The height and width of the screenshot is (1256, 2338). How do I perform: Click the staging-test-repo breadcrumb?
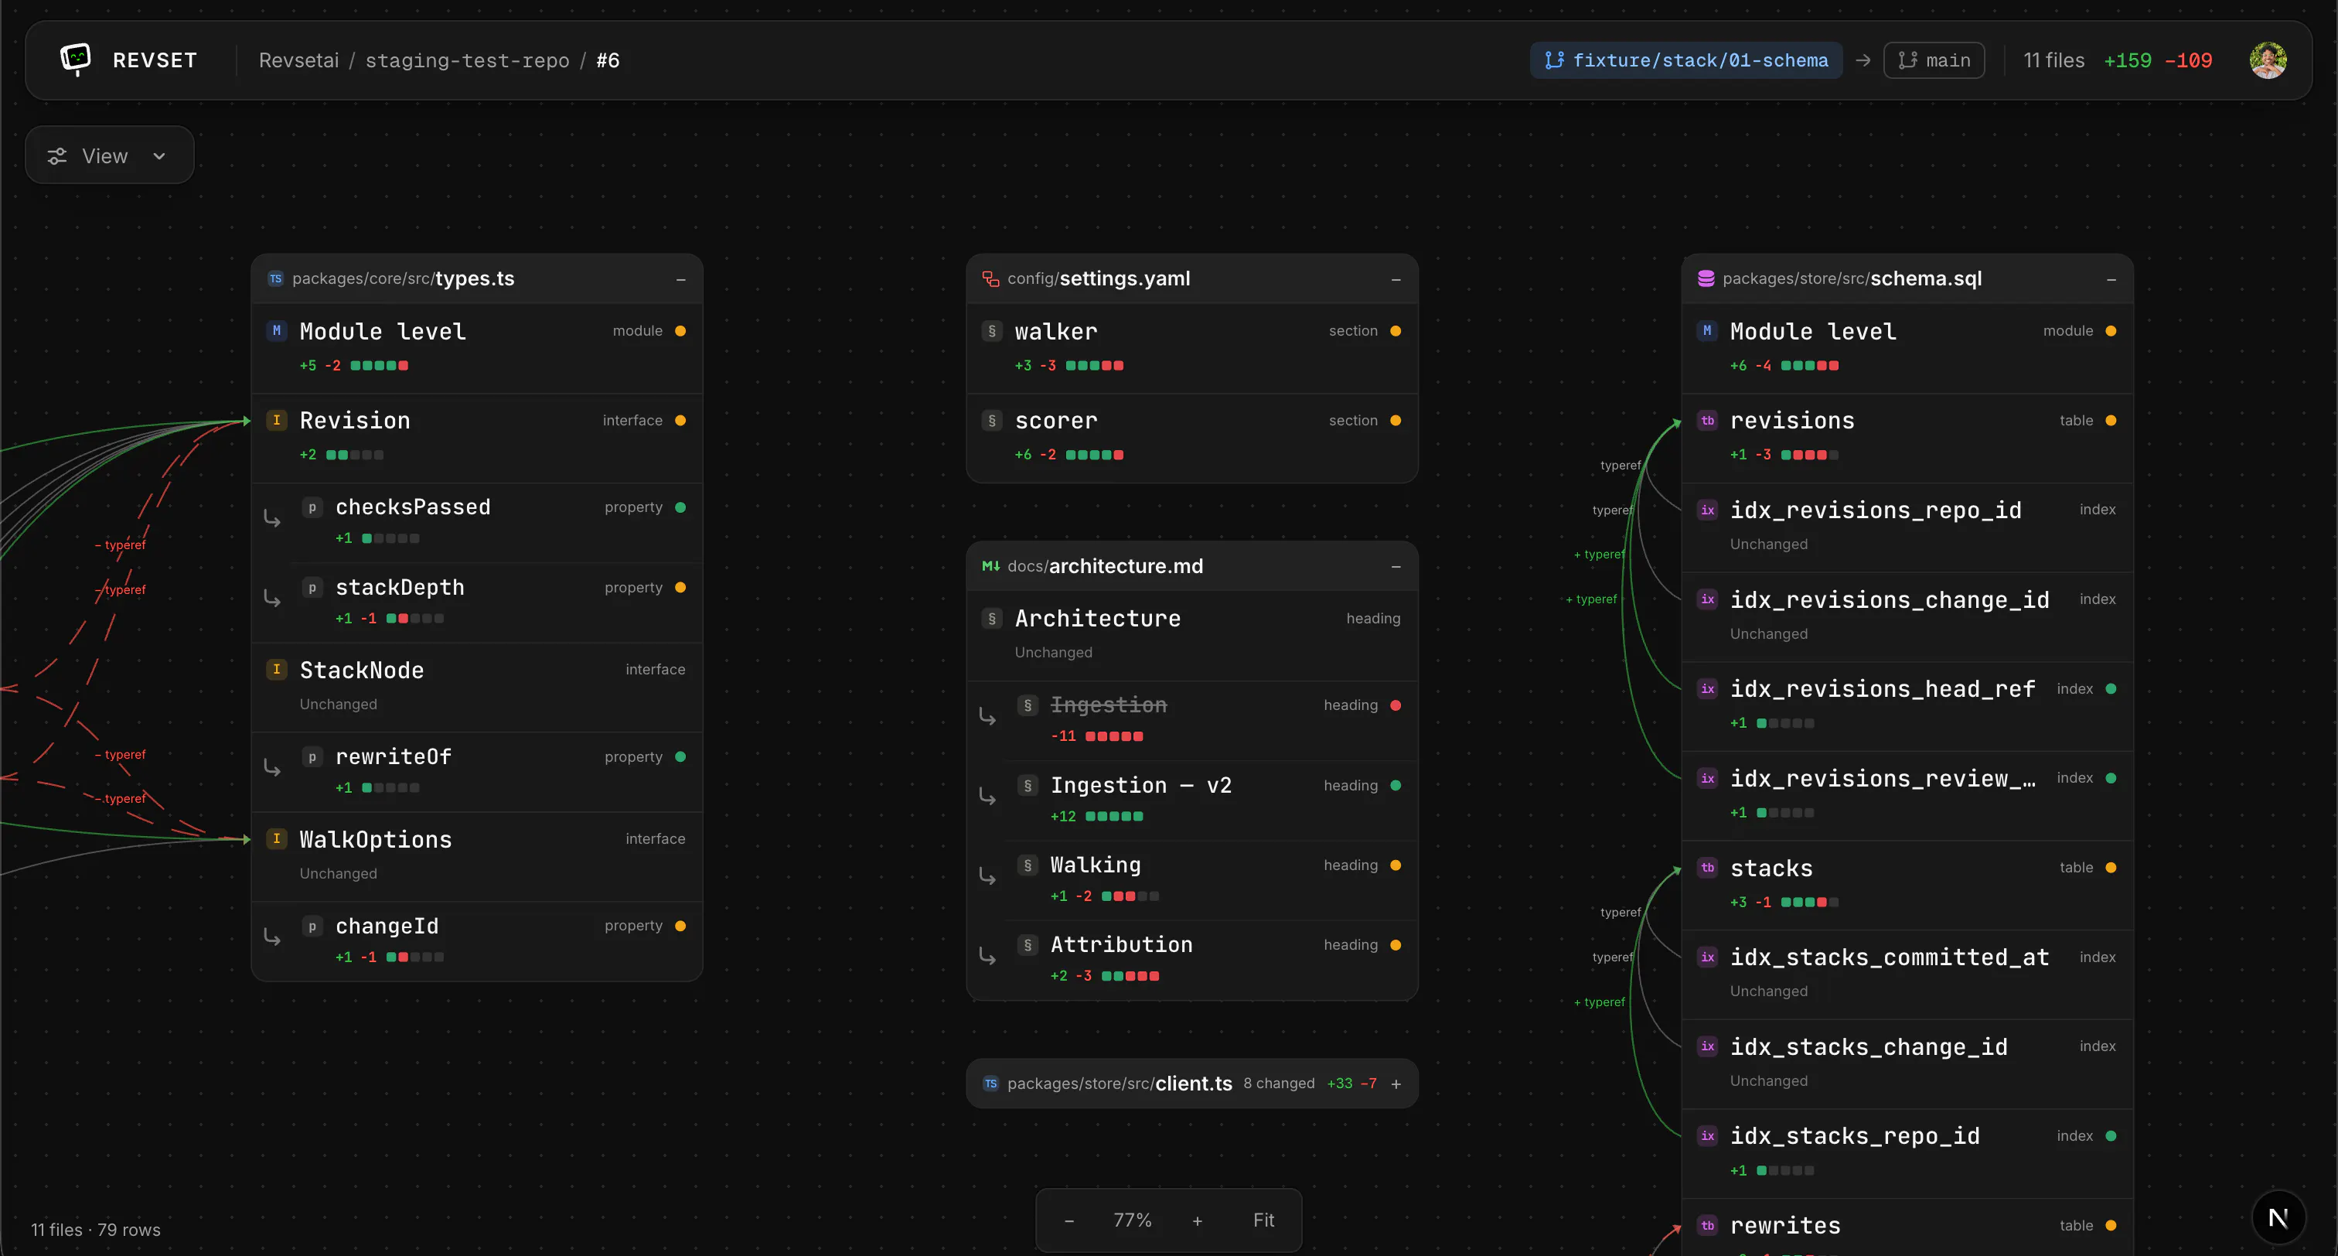pos(468,60)
